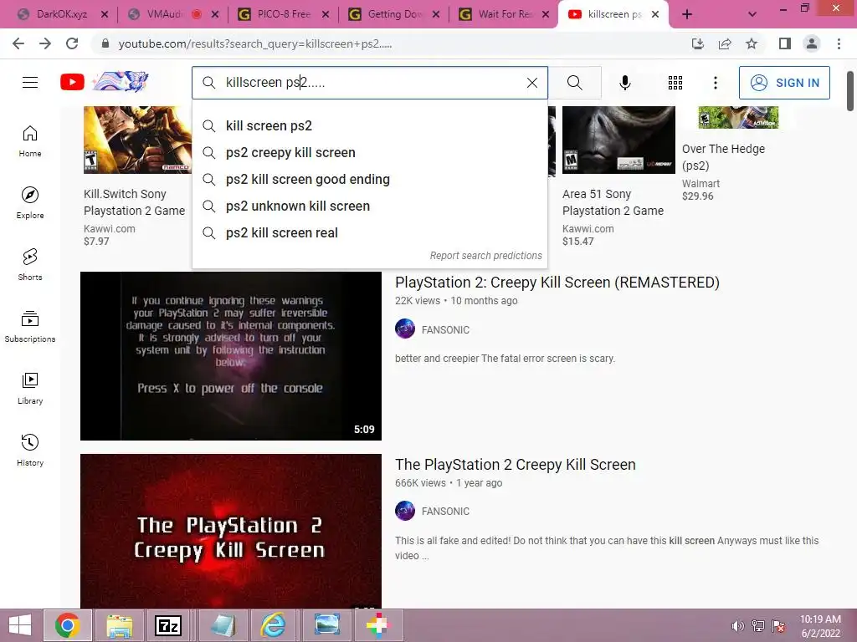Open Chrome from the taskbar

coord(67,625)
